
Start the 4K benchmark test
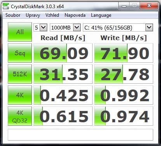[x=20, y=95]
